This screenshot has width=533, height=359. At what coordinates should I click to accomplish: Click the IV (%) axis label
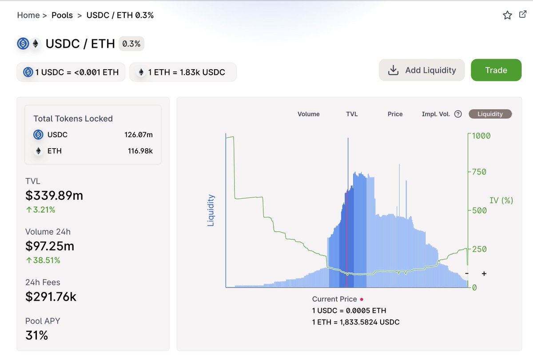[501, 201]
